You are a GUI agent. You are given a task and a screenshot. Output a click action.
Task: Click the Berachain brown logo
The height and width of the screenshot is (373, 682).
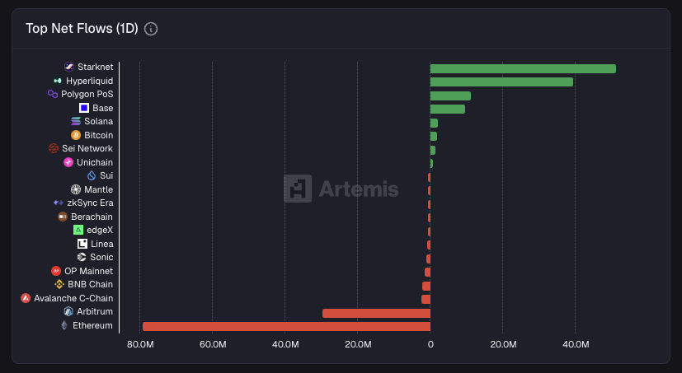63,217
